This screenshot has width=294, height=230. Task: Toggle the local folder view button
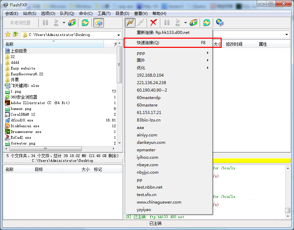click(x=98, y=23)
